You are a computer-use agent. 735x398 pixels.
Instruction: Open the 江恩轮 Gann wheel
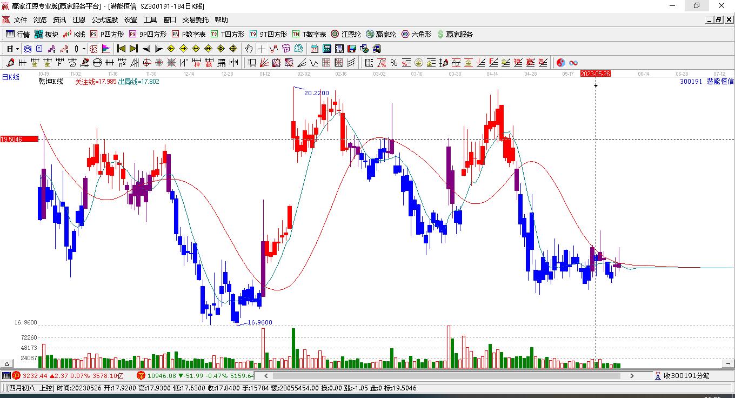click(346, 34)
